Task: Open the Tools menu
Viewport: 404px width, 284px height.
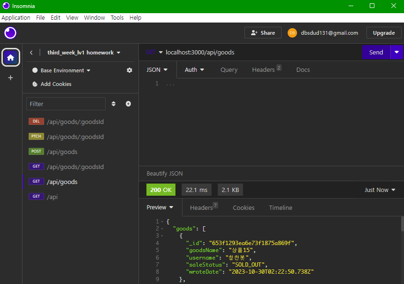Action: (x=117, y=18)
